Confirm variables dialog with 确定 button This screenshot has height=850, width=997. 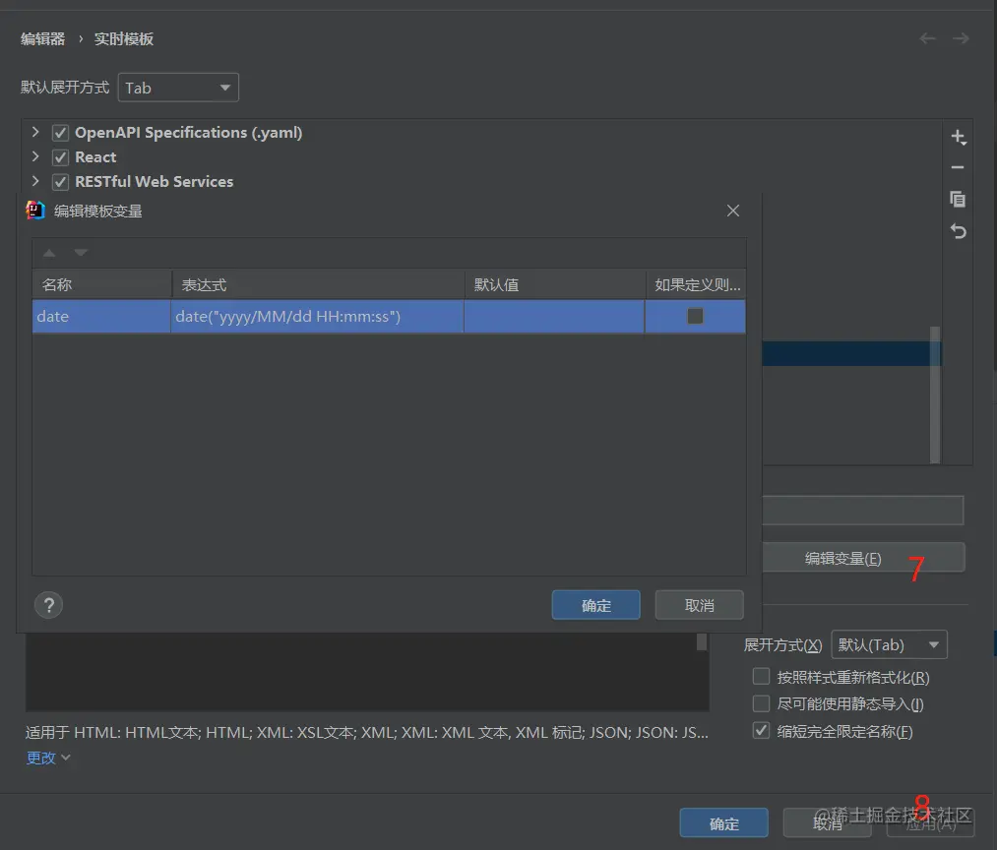coord(595,605)
